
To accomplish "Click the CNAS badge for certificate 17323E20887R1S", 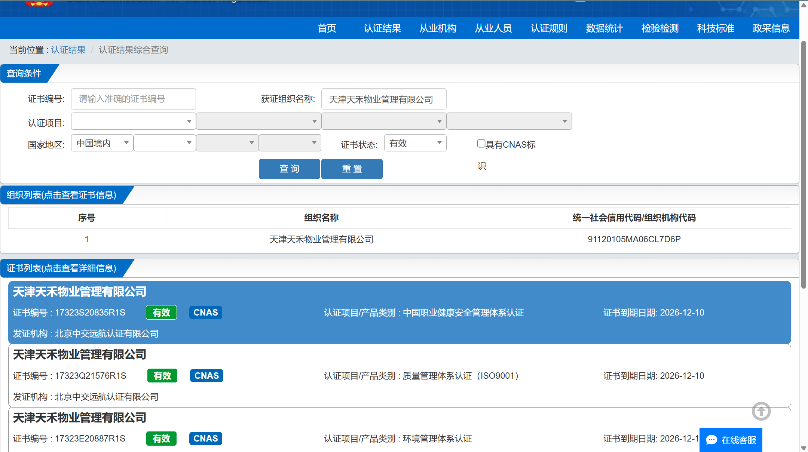I will coord(206,439).
